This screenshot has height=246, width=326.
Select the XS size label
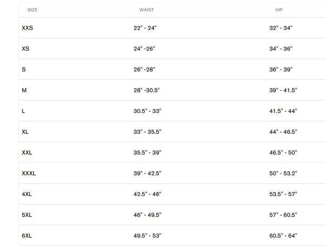pos(25,49)
